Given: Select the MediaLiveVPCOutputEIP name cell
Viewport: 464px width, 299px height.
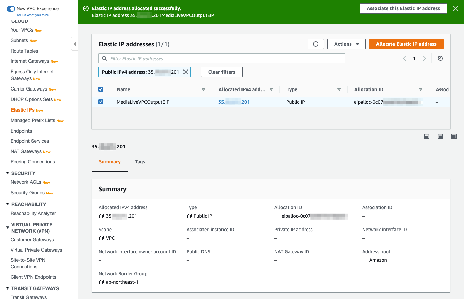Looking at the screenshot, I should click(x=143, y=102).
